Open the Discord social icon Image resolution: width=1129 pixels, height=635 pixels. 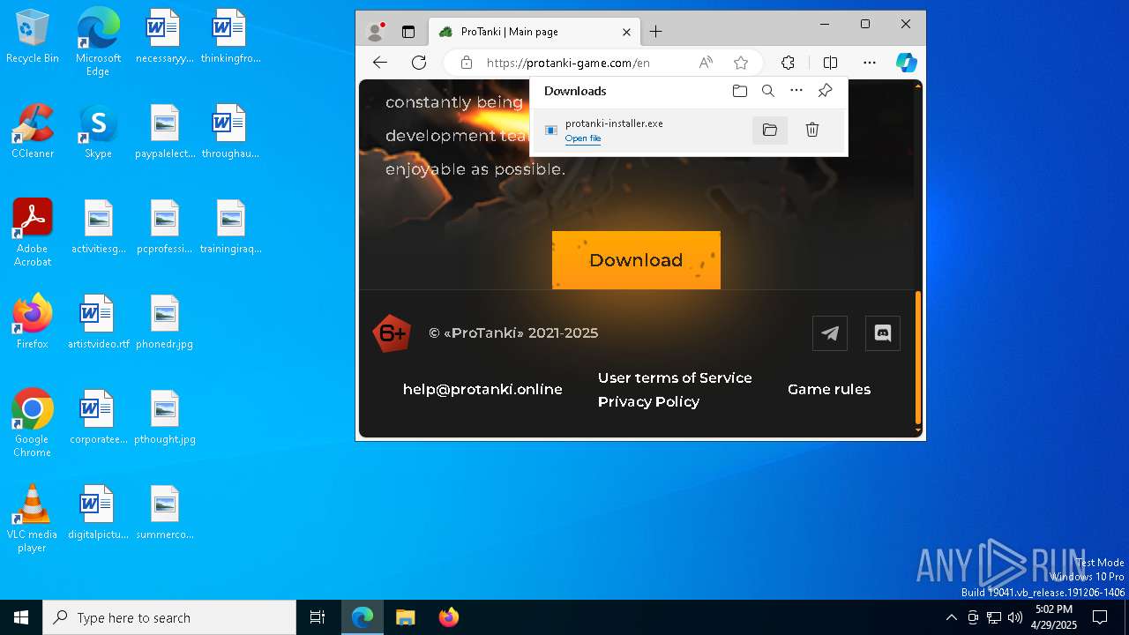pos(883,333)
